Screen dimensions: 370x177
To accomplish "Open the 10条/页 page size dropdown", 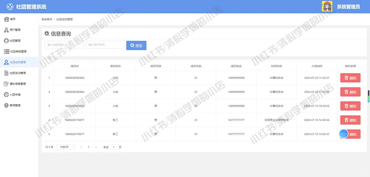I will click(66, 147).
